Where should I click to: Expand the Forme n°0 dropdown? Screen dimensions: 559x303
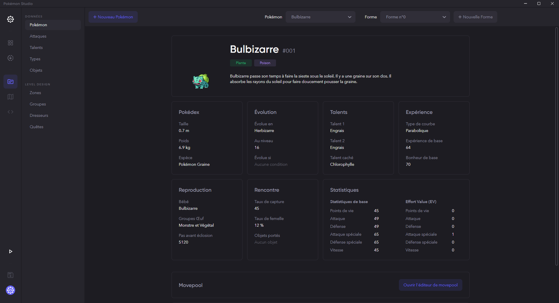pos(415,17)
